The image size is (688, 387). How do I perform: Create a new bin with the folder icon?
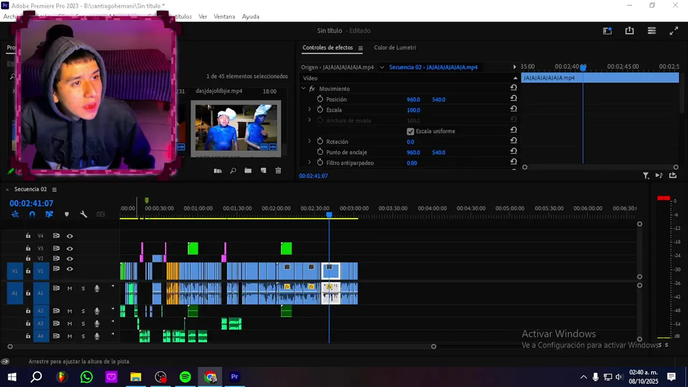coord(248,170)
